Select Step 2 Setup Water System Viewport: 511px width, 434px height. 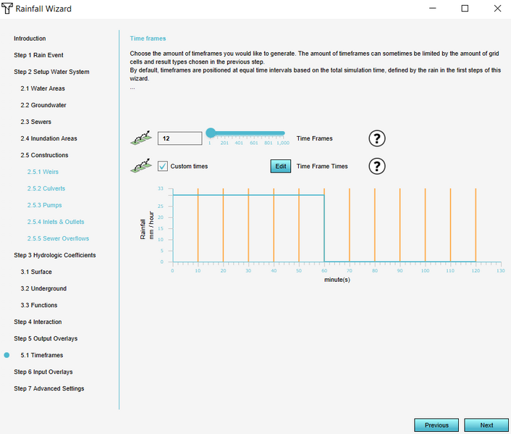[51, 72]
